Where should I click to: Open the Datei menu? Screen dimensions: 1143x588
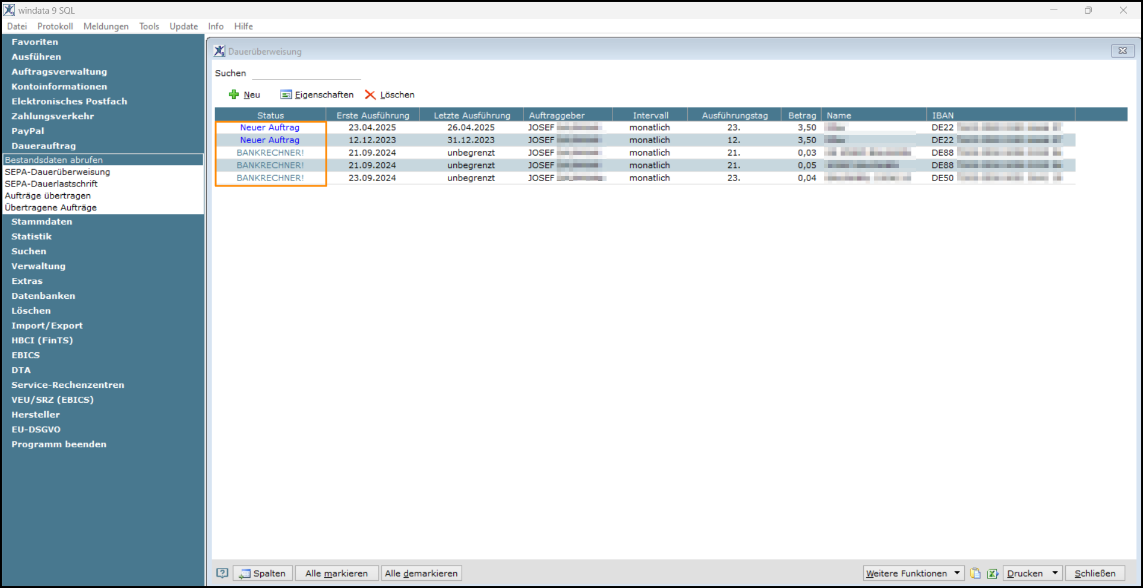17,26
